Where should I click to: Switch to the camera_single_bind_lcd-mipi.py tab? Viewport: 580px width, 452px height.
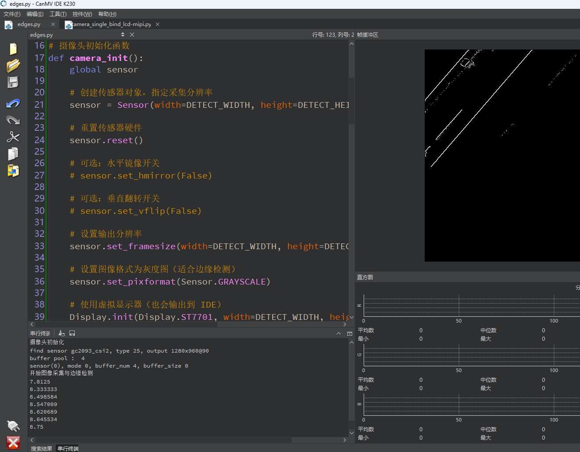(112, 24)
